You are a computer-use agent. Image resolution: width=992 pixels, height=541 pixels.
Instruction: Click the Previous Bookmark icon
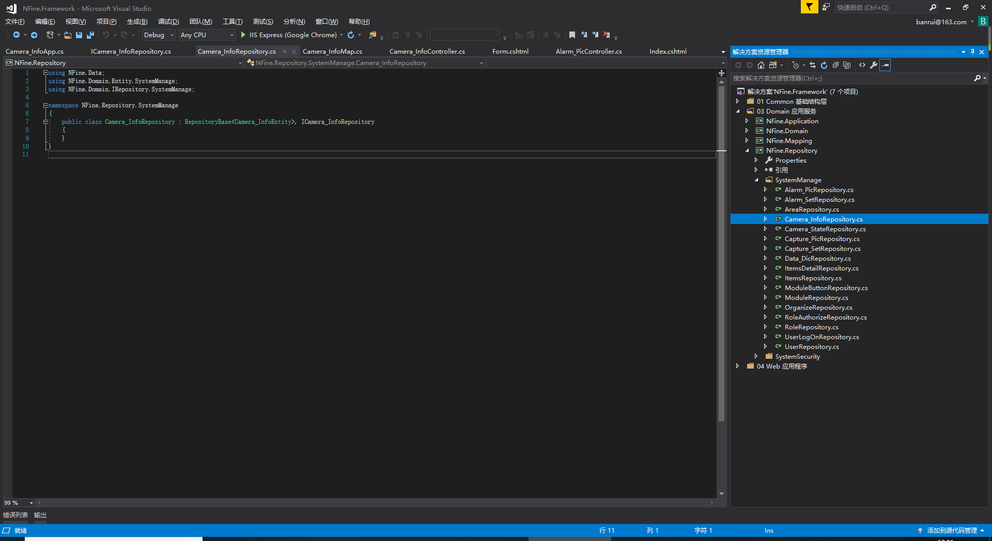[x=584, y=35]
